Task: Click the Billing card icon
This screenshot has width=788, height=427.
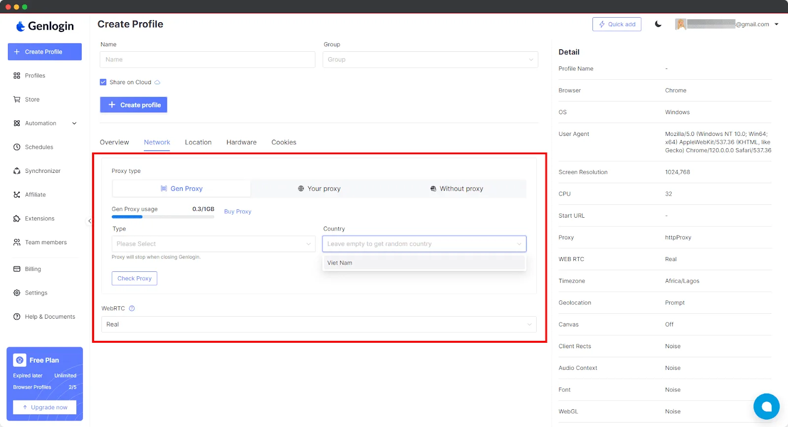Action: [x=17, y=269]
